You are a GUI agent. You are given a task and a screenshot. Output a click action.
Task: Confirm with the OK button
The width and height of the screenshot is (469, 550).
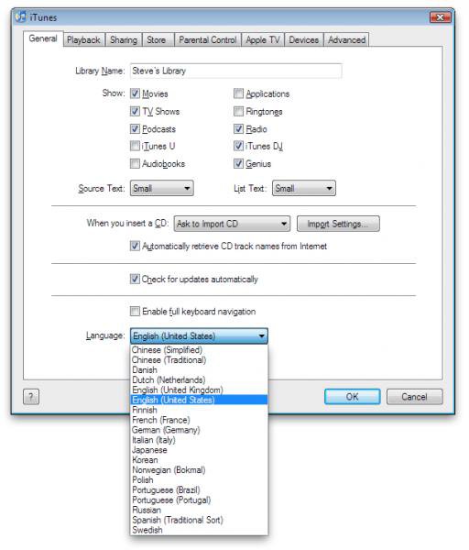(x=353, y=397)
